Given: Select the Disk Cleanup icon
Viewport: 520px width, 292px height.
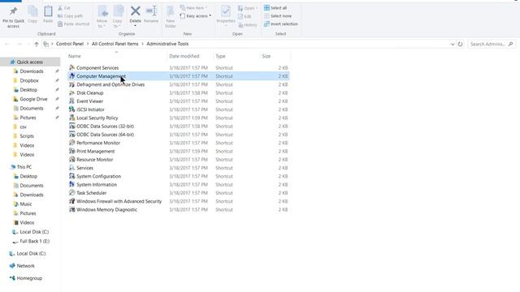Looking at the screenshot, I should (x=72, y=92).
